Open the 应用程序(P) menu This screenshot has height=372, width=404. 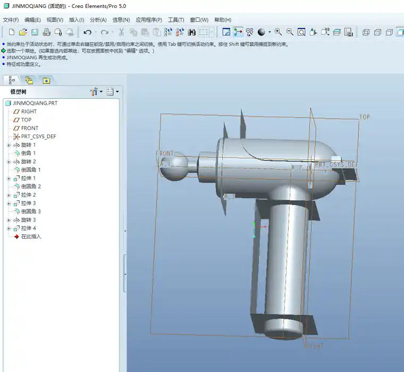[x=149, y=20]
